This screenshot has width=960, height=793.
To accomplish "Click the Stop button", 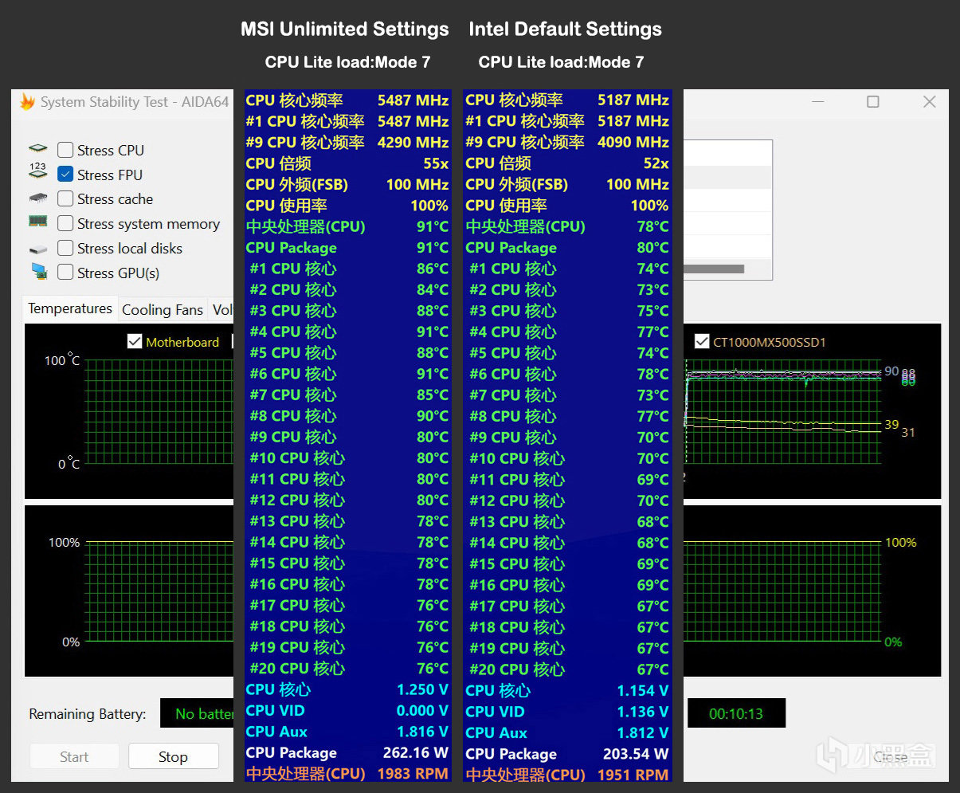I will pos(173,756).
